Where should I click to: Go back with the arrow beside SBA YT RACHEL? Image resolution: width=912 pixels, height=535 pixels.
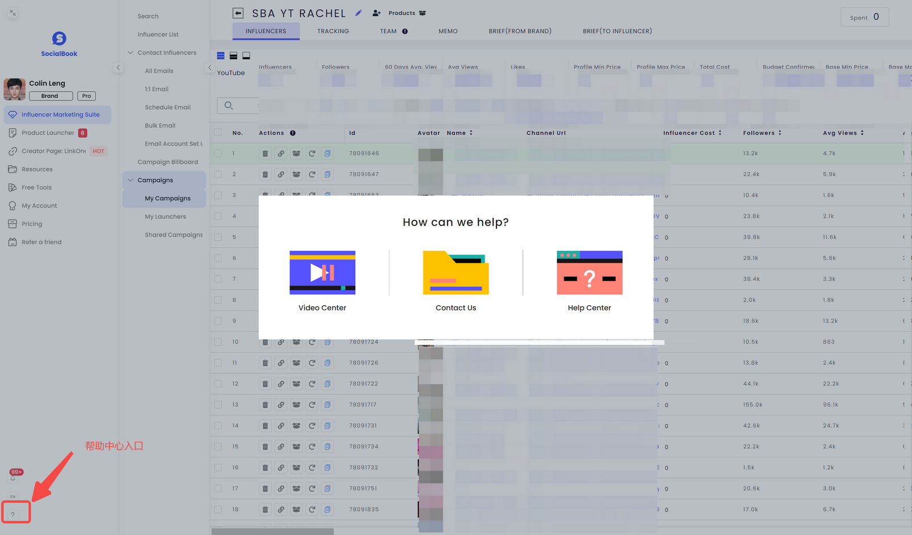238,13
